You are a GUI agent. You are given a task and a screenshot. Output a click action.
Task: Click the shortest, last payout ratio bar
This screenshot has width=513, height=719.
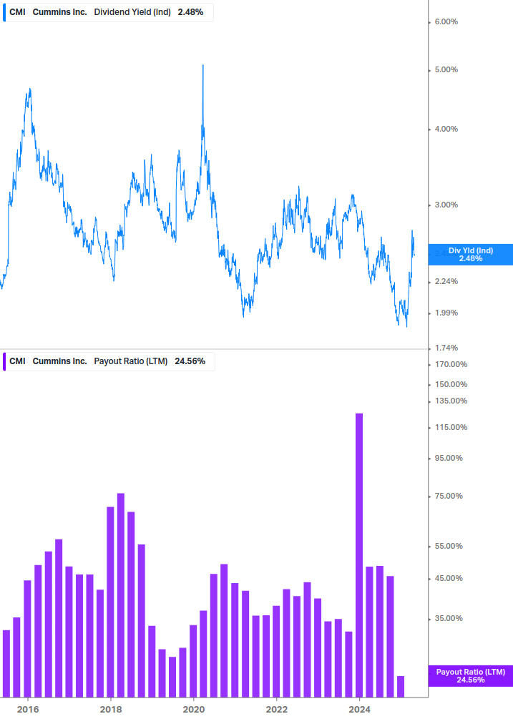tap(401, 686)
